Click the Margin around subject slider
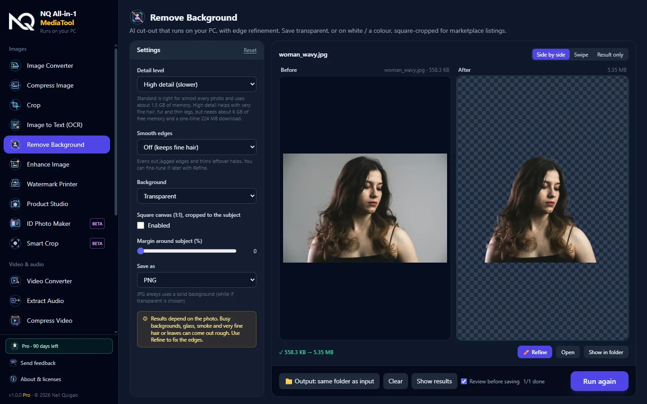 pyautogui.click(x=186, y=251)
